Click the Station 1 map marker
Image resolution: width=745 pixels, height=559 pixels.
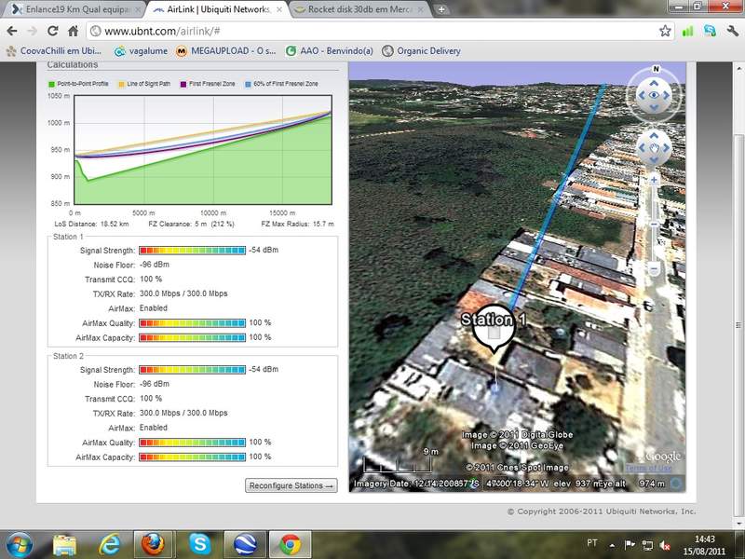(494, 328)
